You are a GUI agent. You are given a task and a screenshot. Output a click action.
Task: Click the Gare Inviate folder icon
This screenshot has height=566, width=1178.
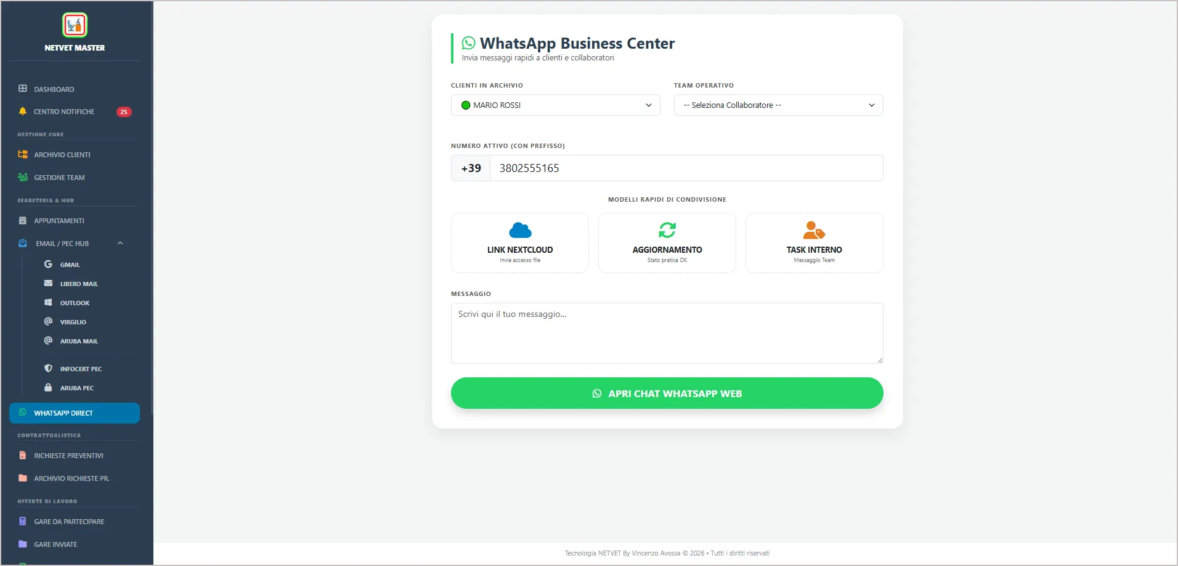tap(23, 544)
